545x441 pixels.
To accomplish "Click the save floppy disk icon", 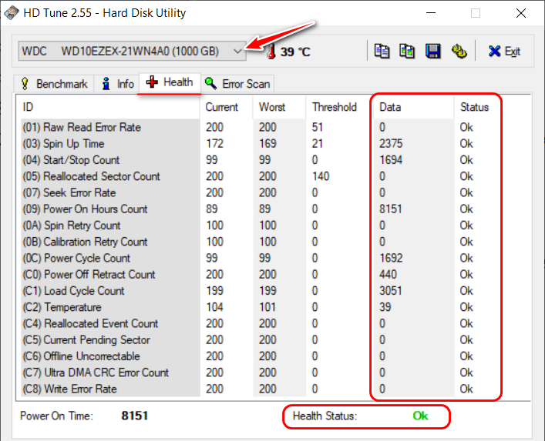I will (x=433, y=52).
